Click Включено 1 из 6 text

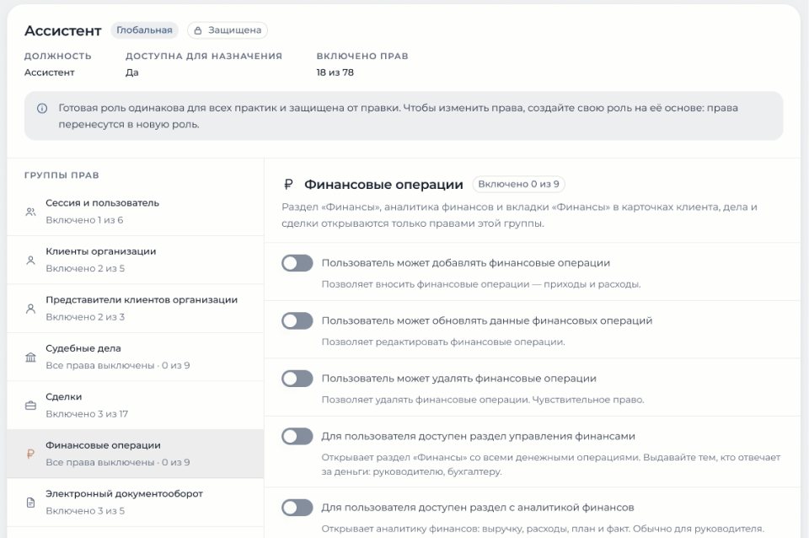[84, 220]
